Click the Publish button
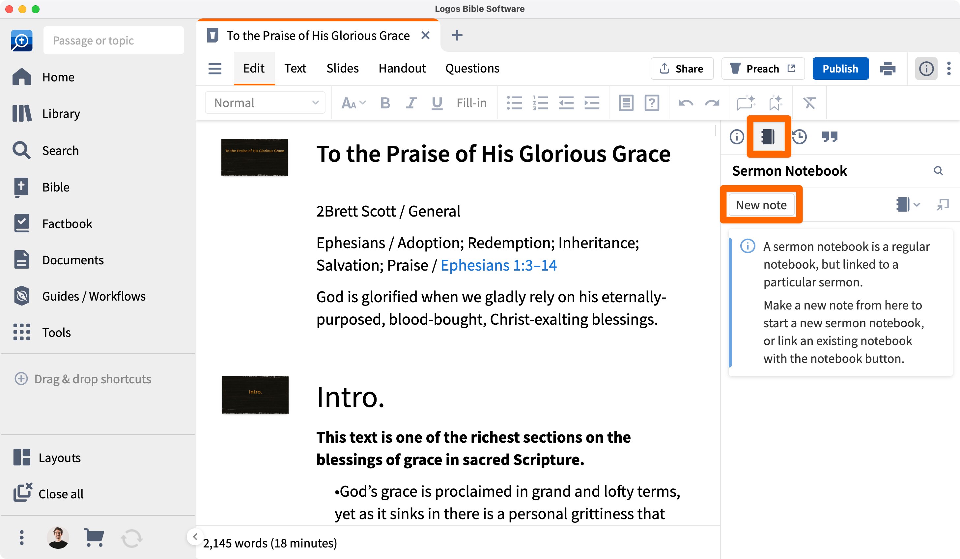 click(x=840, y=69)
